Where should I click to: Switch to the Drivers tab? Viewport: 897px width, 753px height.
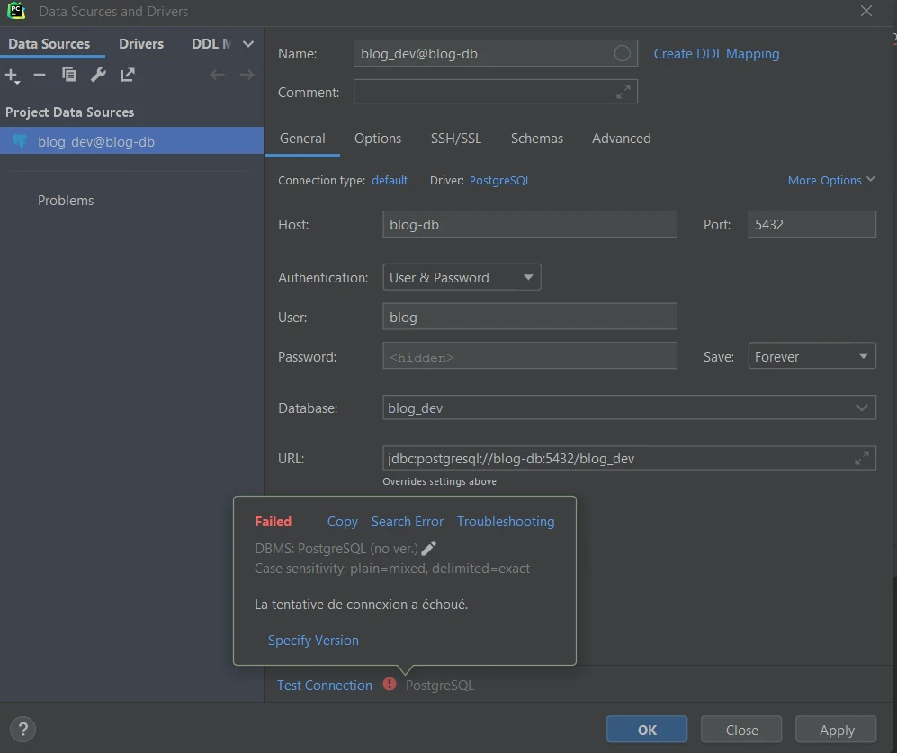tap(141, 43)
